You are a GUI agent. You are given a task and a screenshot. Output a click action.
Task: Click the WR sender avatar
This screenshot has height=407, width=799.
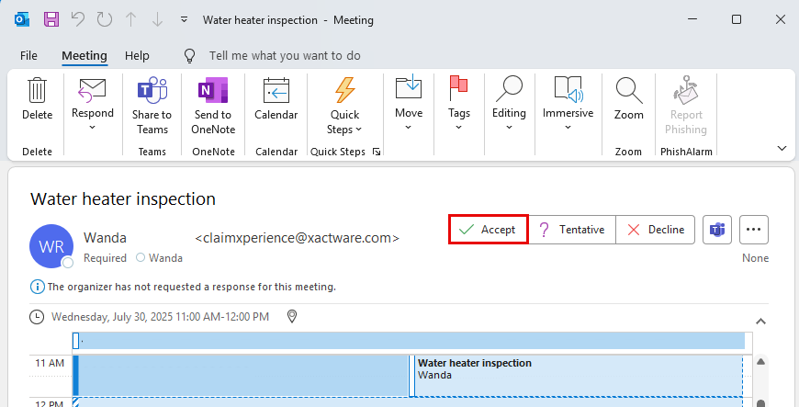[51, 246]
